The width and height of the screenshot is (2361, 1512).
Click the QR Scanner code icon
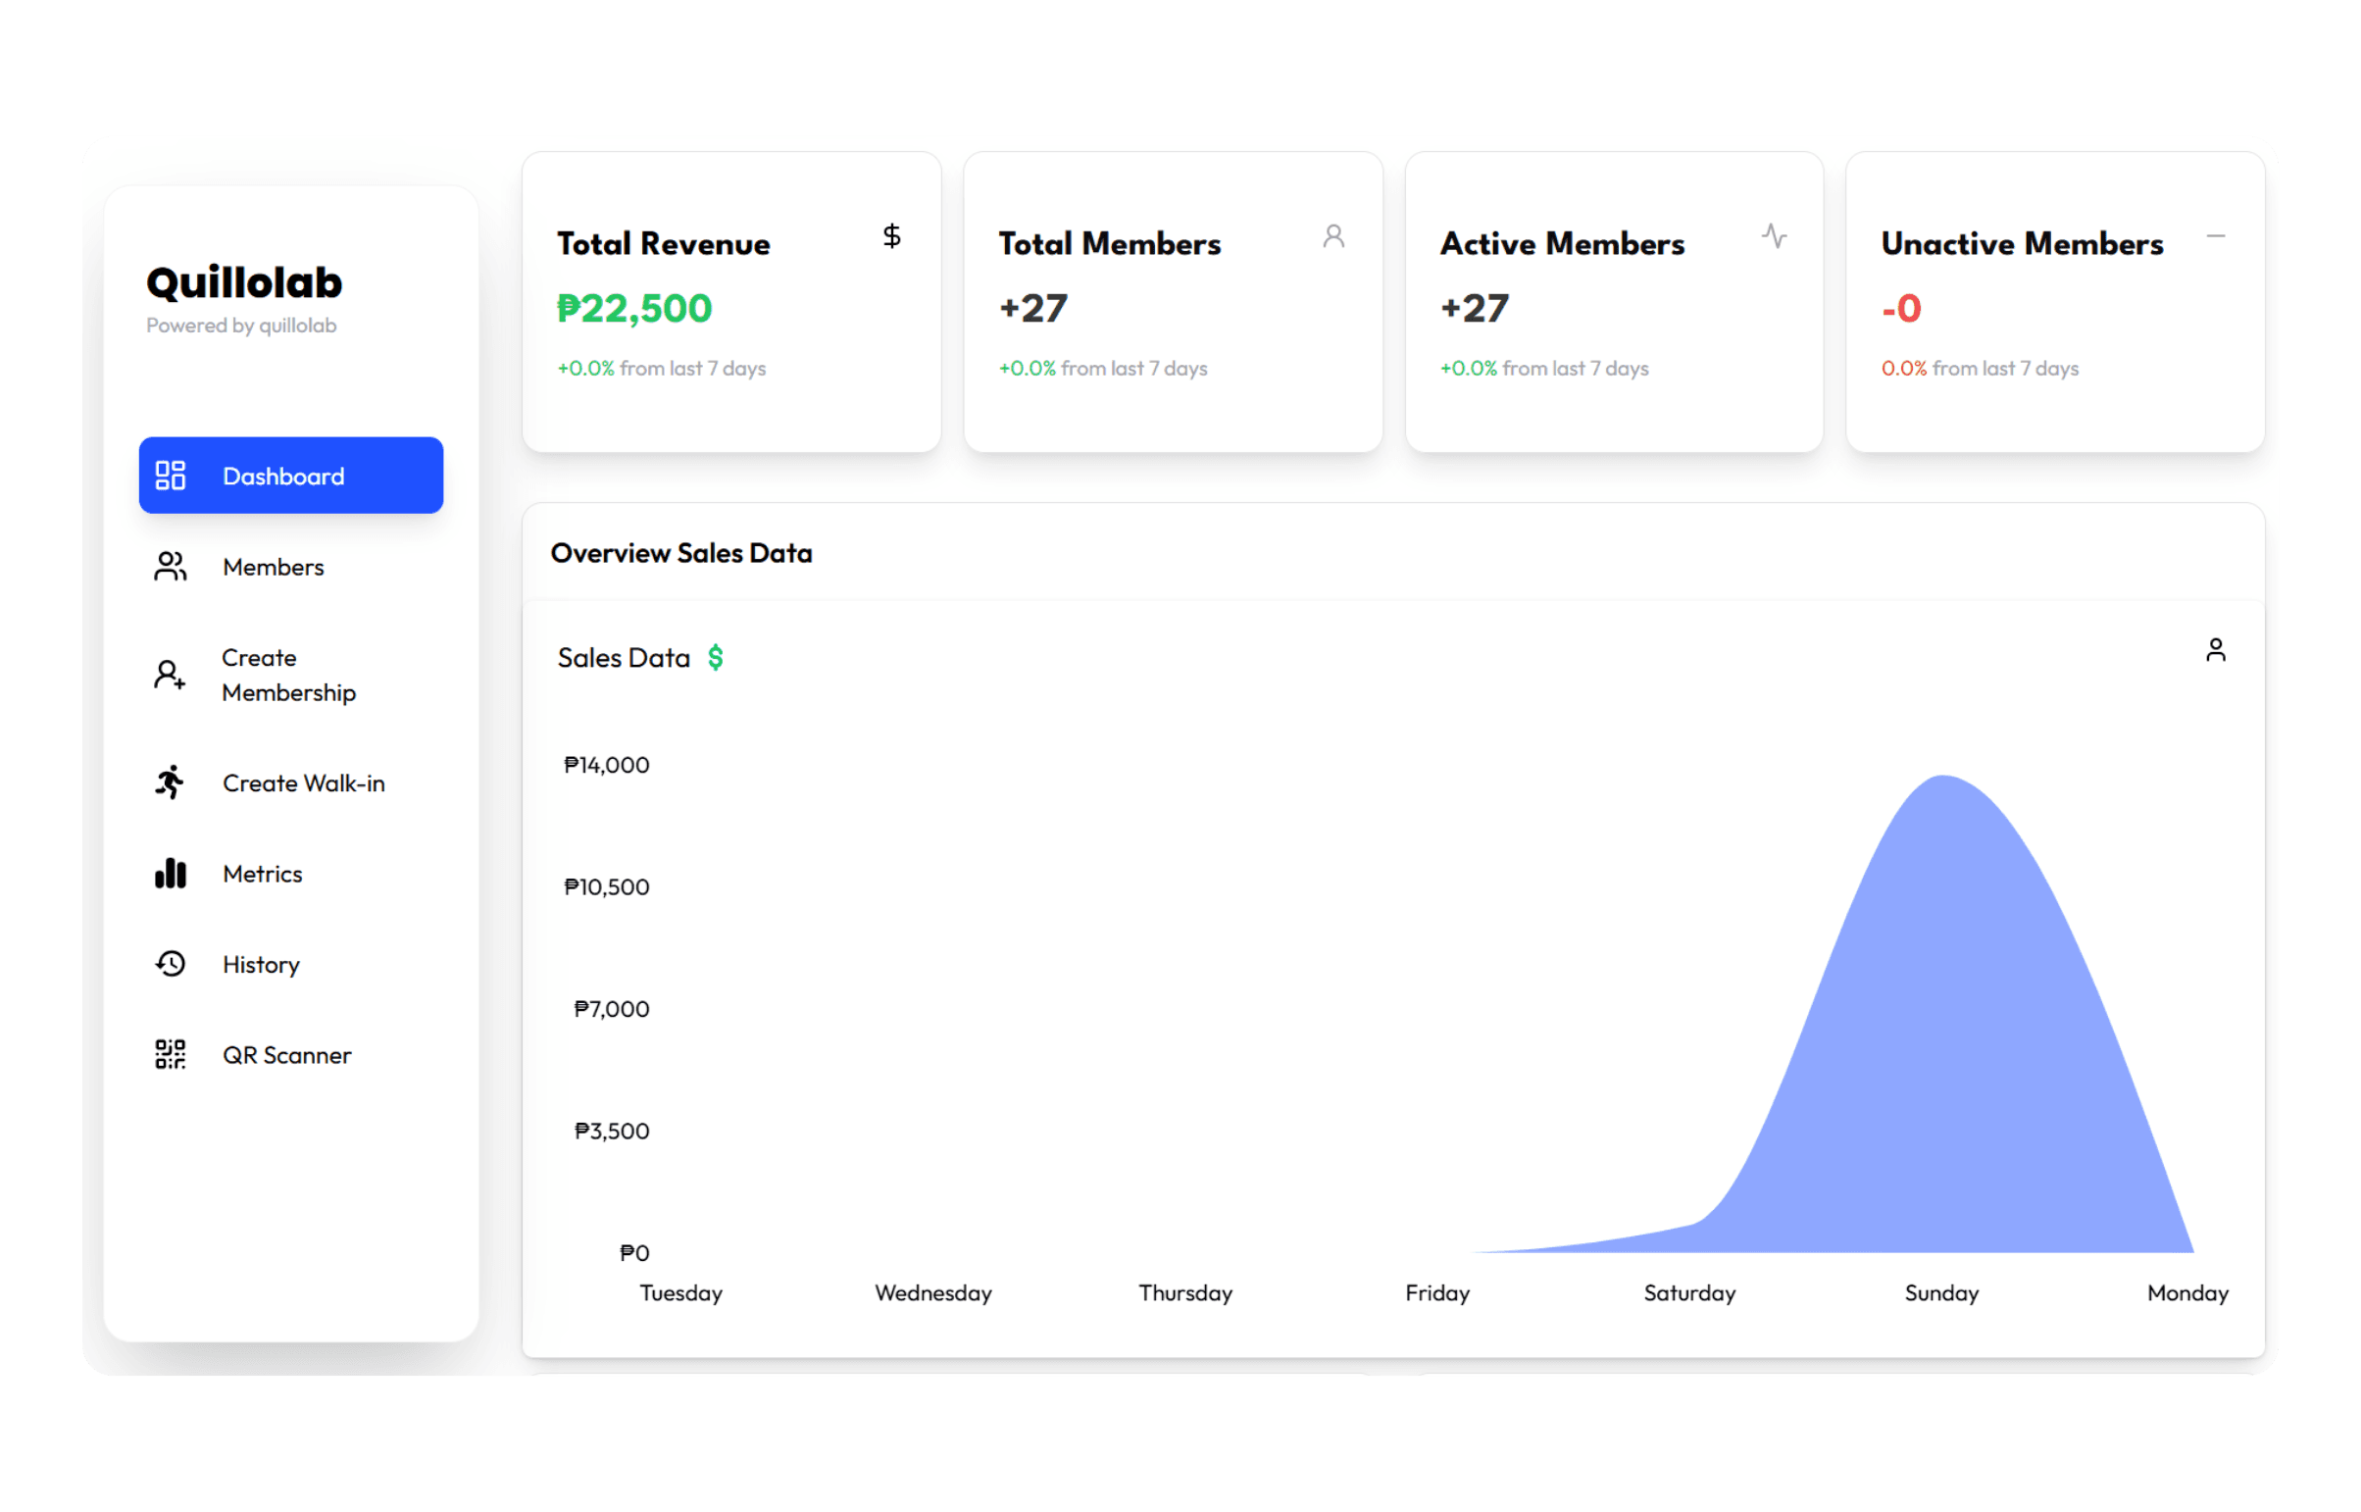[170, 1054]
